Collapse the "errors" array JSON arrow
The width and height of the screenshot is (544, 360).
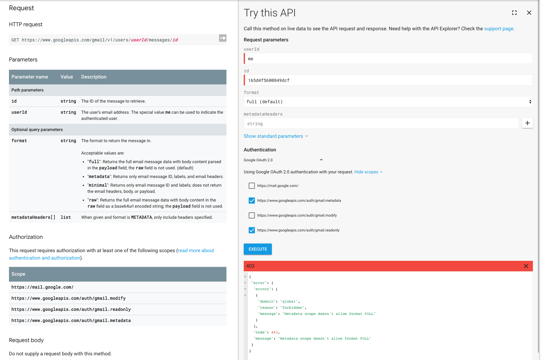pos(245,289)
